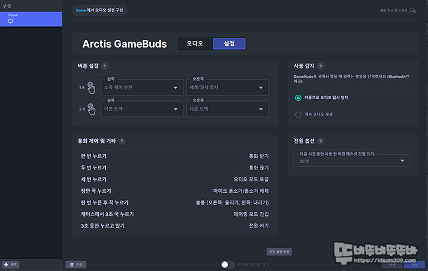Click Sonar에서 오디오 설정 구성 button

[x=100, y=10]
